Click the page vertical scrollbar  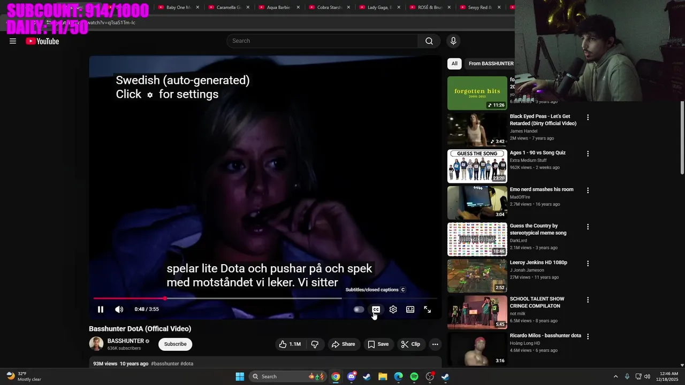682,137
